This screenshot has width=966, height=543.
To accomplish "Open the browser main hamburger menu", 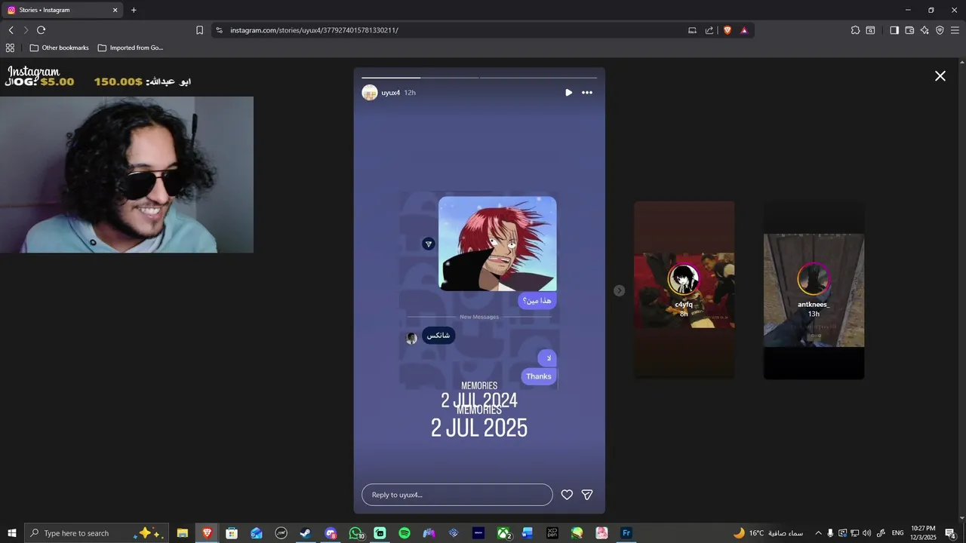I will pos(955,30).
